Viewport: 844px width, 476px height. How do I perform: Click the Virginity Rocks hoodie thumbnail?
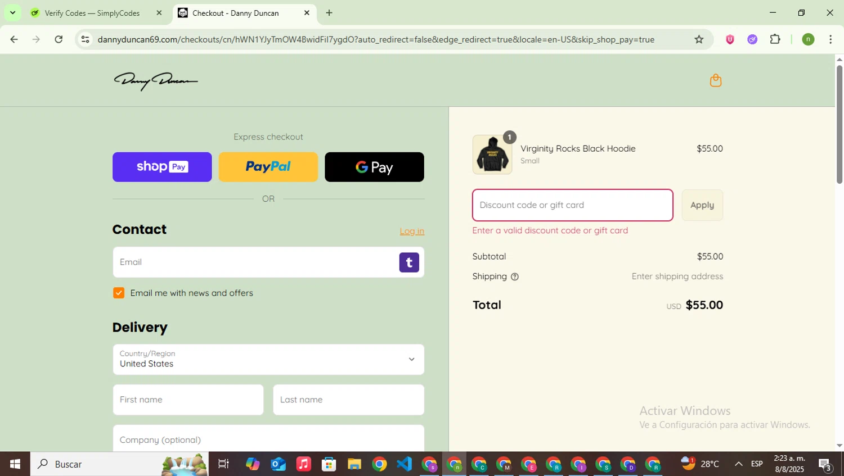[492, 155]
